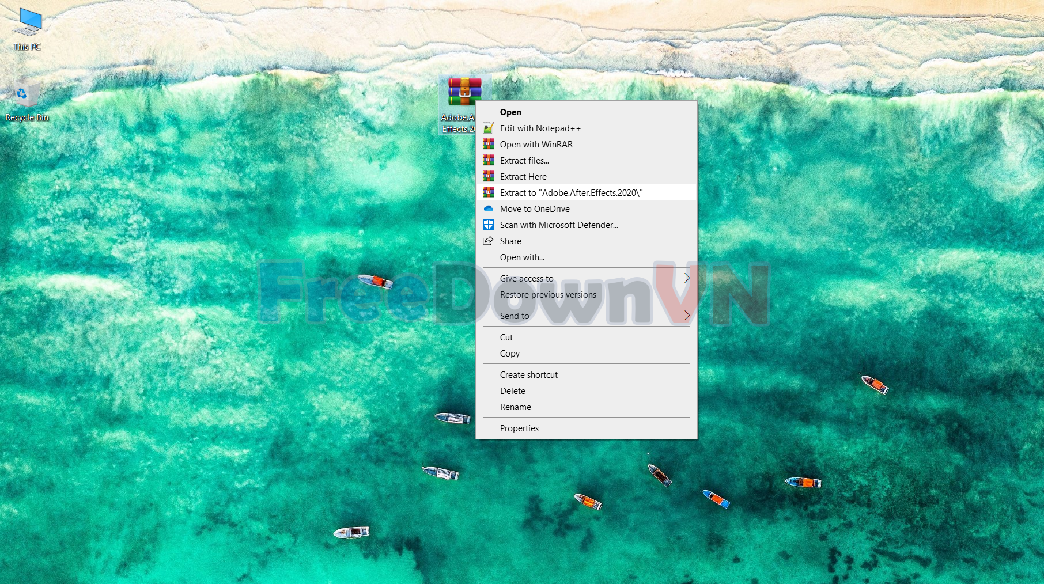Screen dimensions: 1044x584
Task: Choose Restore previous versions
Action: pos(548,295)
